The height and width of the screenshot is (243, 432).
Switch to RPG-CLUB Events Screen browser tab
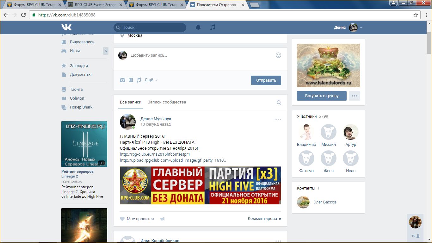coord(96,5)
